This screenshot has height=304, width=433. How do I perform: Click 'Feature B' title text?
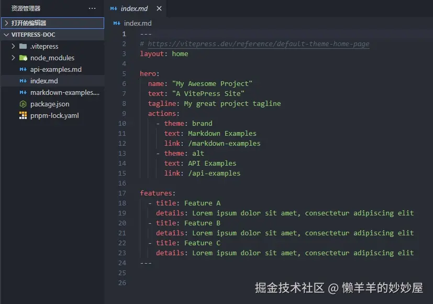[202, 223]
